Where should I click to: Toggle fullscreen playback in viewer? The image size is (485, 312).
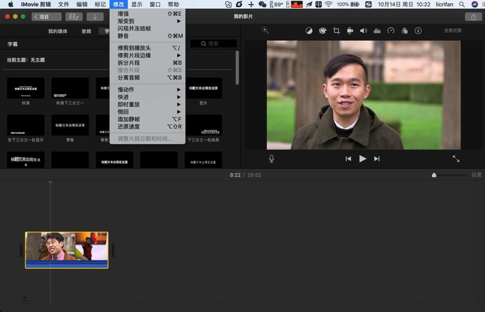(456, 159)
